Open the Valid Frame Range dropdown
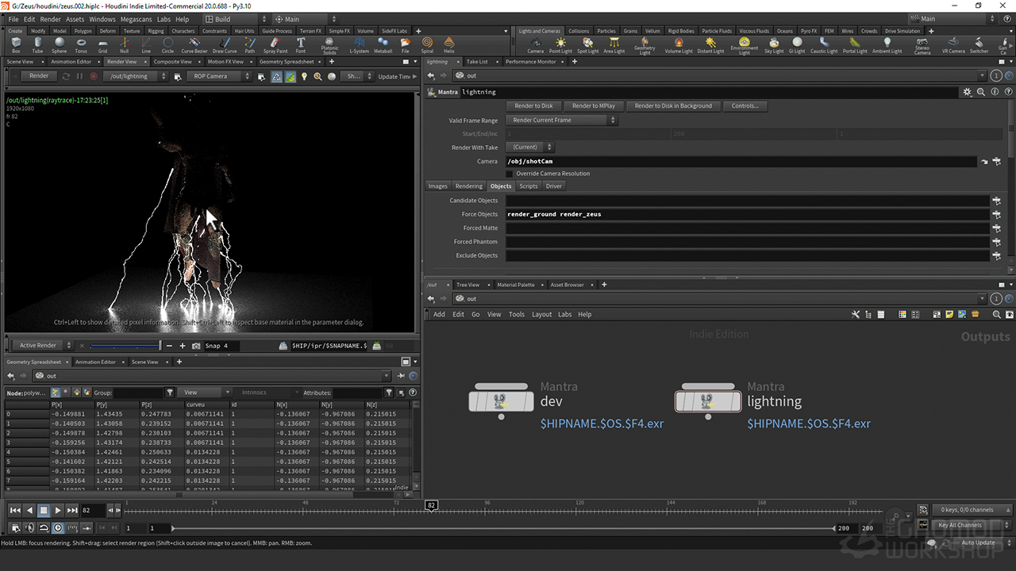Image resolution: width=1016 pixels, height=571 pixels. click(x=563, y=121)
